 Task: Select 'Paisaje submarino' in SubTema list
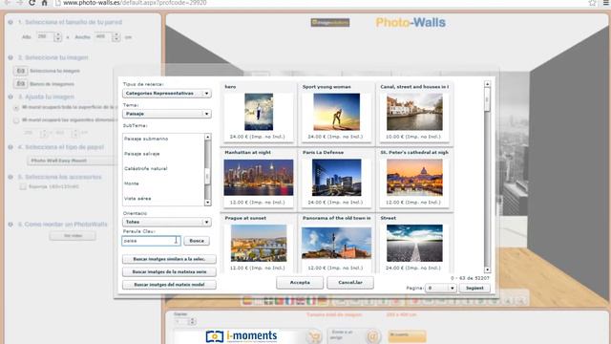pos(146,139)
